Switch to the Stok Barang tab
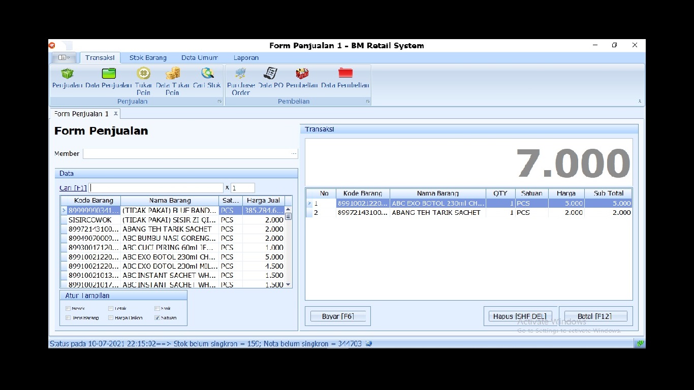 pos(148,58)
